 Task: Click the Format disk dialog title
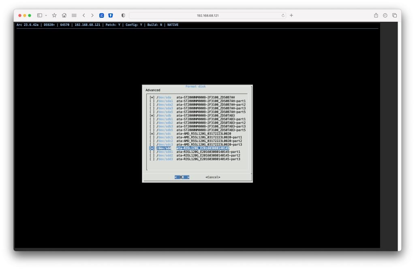pyautogui.click(x=196, y=87)
